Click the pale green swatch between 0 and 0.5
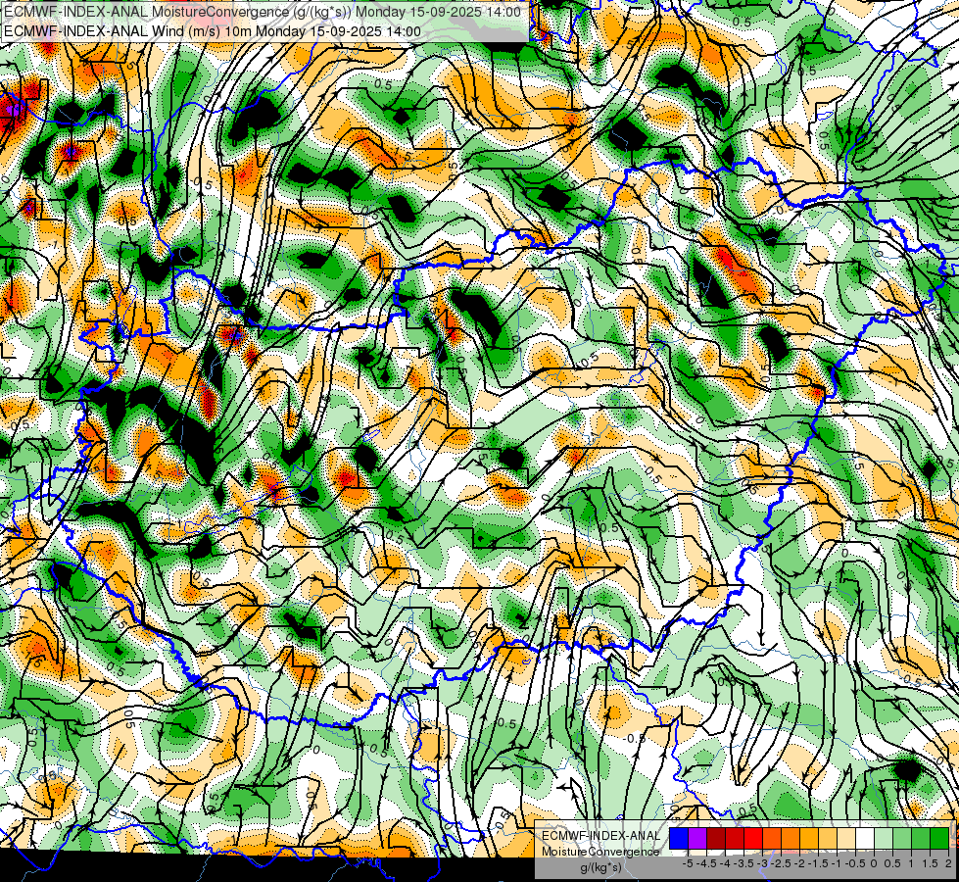 884,838
